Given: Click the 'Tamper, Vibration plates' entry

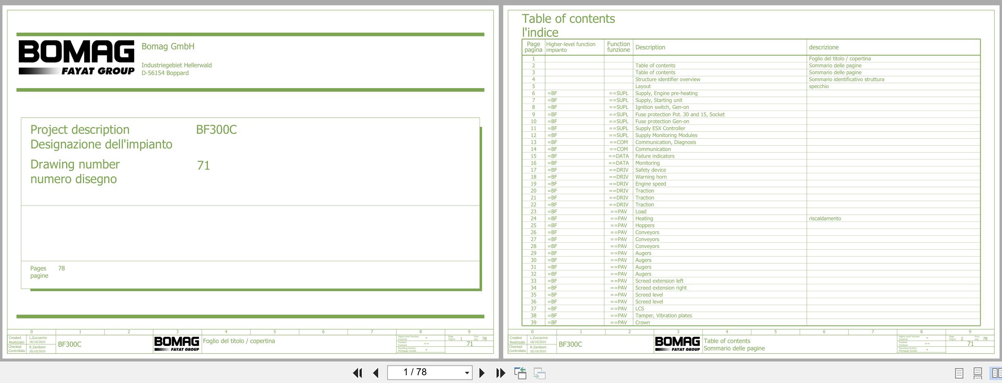Looking at the screenshot, I should point(663,316).
